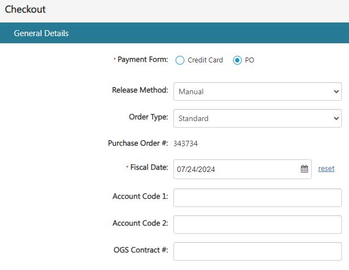Click the OGS Contract # label

pos(141,250)
